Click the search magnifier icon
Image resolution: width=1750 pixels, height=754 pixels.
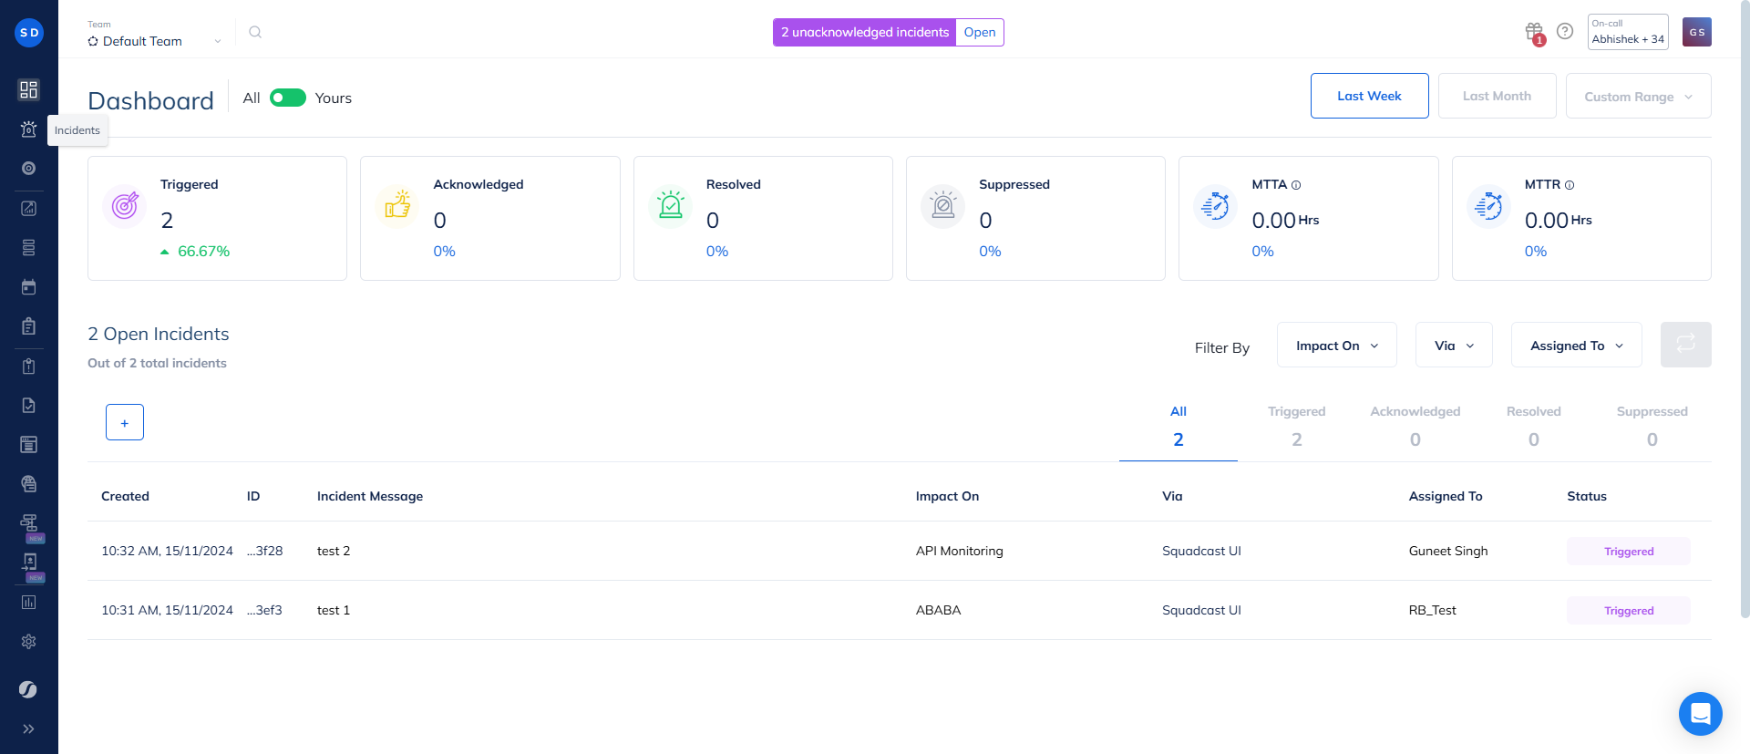tap(255, 33)
